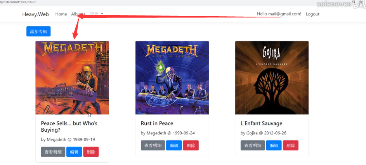Delete (删除) the L'Enfant Sauvage album

click(291, 145)
